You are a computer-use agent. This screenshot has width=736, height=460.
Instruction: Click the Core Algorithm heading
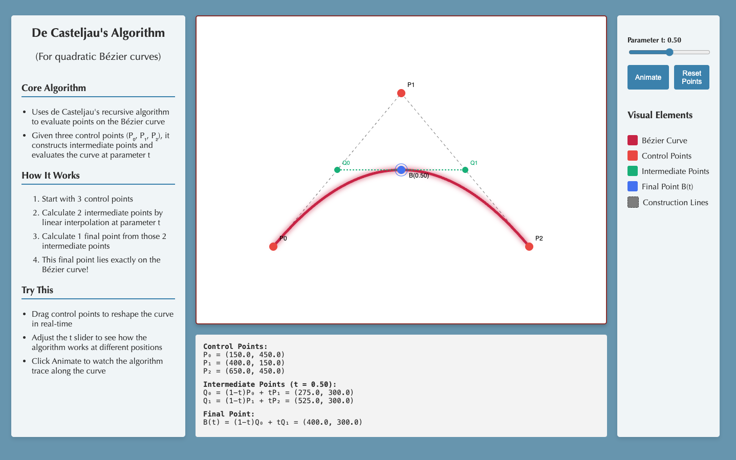54,88
